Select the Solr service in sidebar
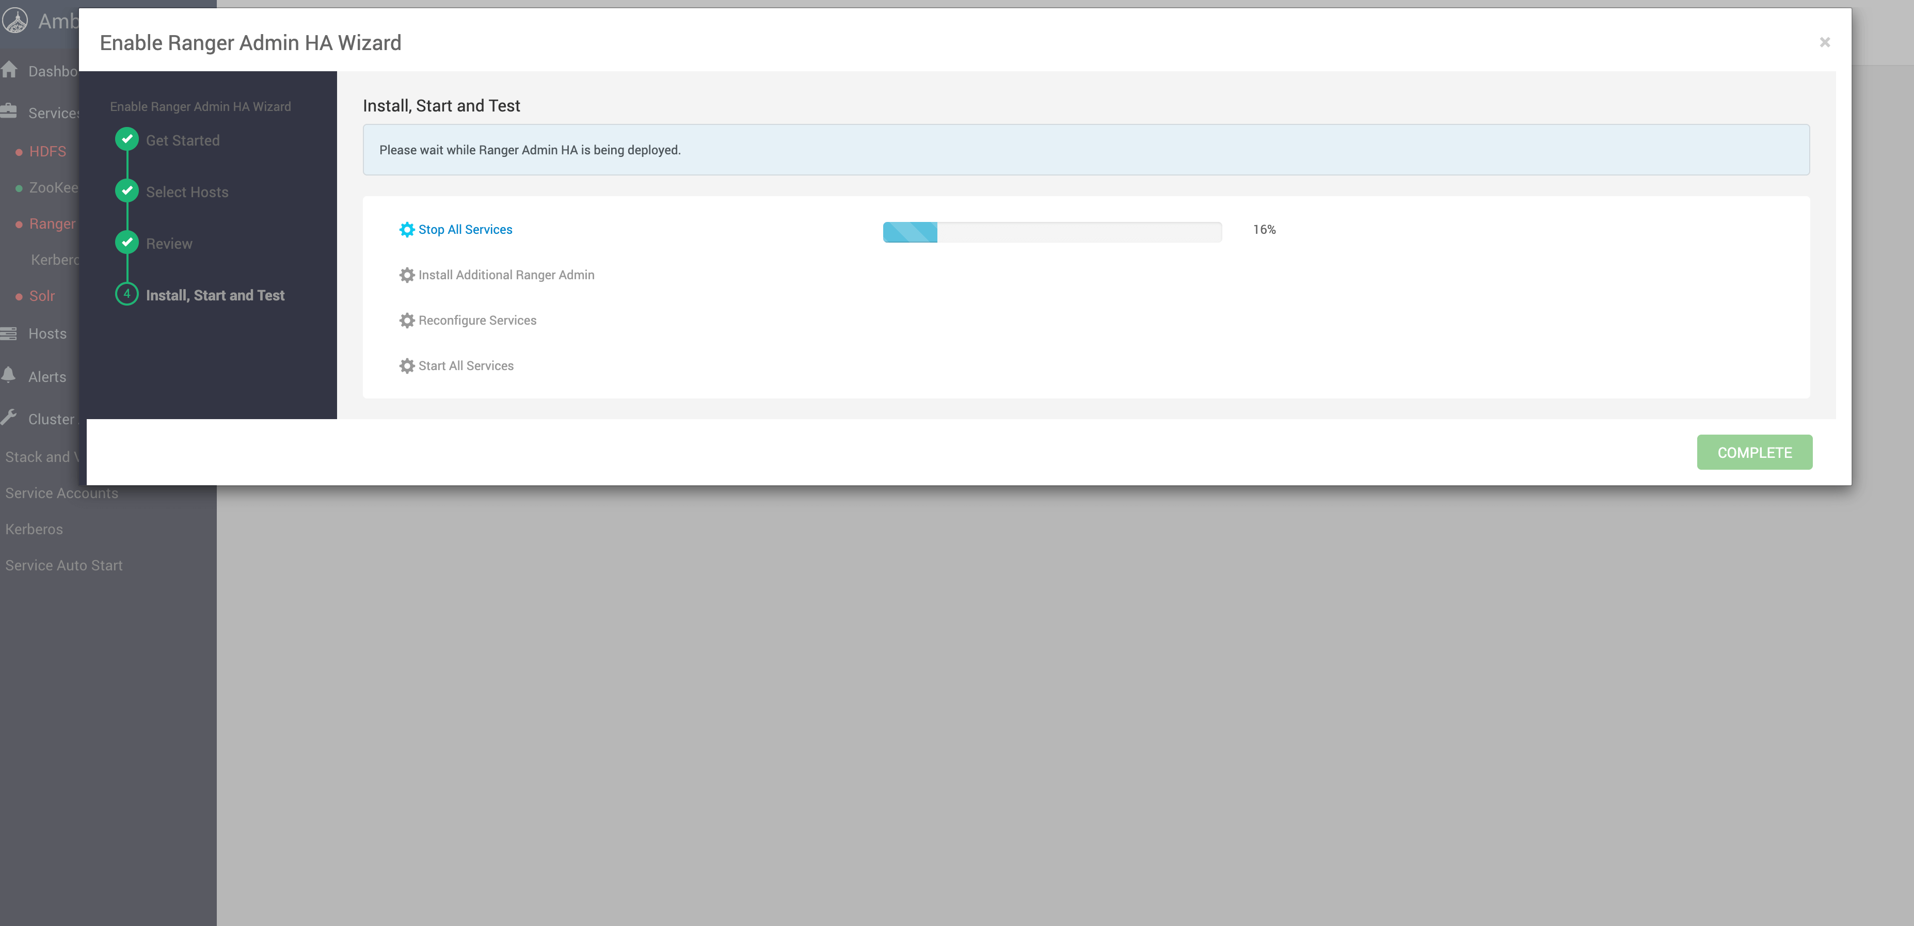 point(42,296)
